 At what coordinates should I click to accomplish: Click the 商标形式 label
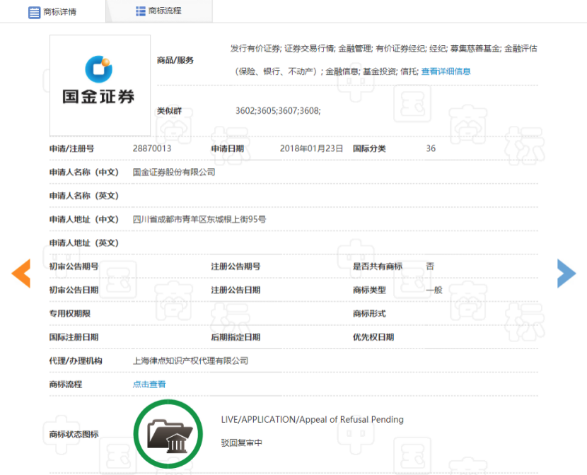(x=369, y=313)
